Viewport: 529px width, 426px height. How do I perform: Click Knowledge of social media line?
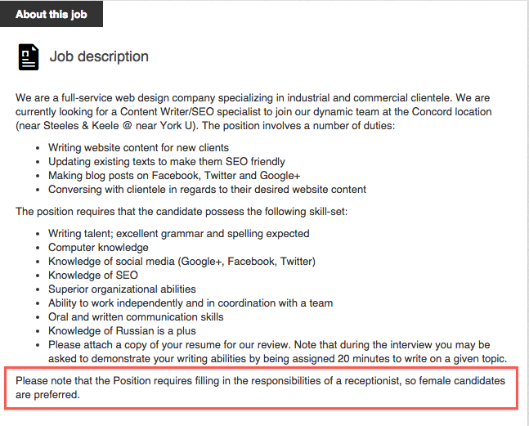[x=182, y=261]
